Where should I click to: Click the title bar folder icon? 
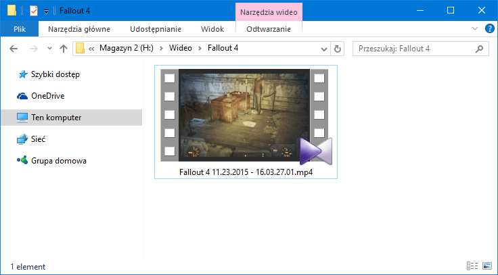pyautogui.click(x=12, y=10)
